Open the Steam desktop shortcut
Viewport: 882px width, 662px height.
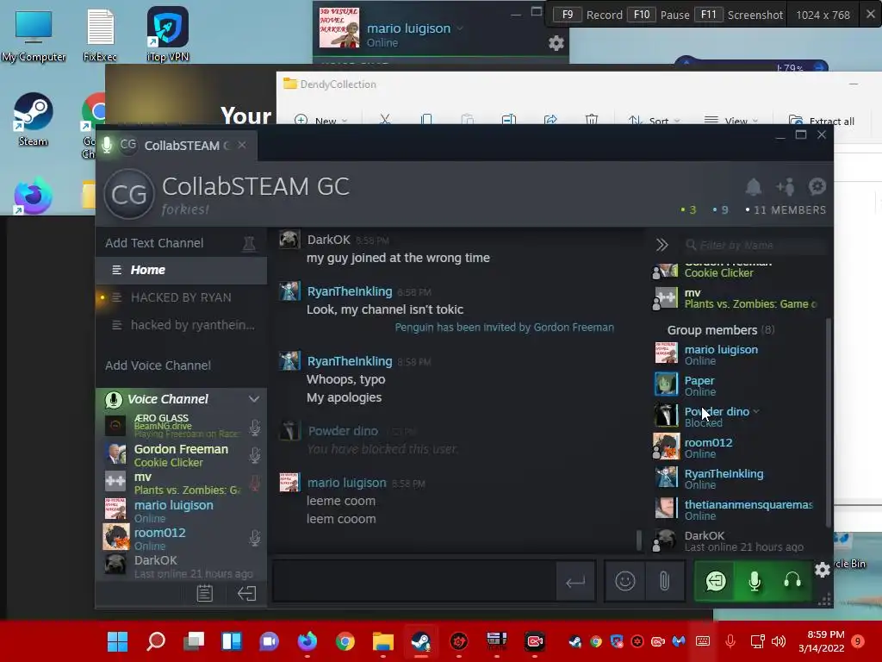tap(33, 120)
